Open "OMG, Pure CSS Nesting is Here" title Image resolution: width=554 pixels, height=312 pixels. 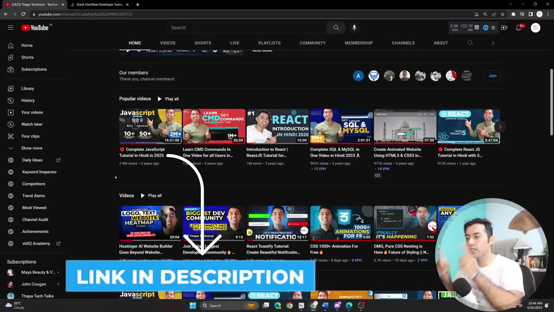tap(402, 249)
